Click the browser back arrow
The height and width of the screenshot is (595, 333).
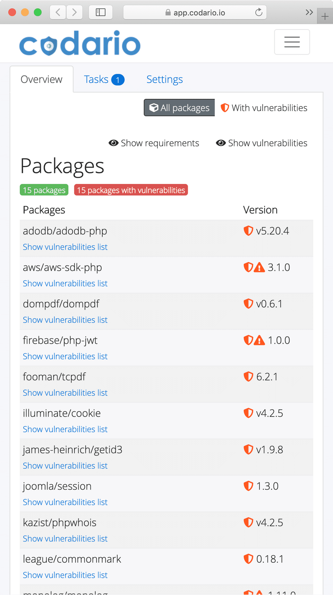pyautogui.click(x=58, y=12)
